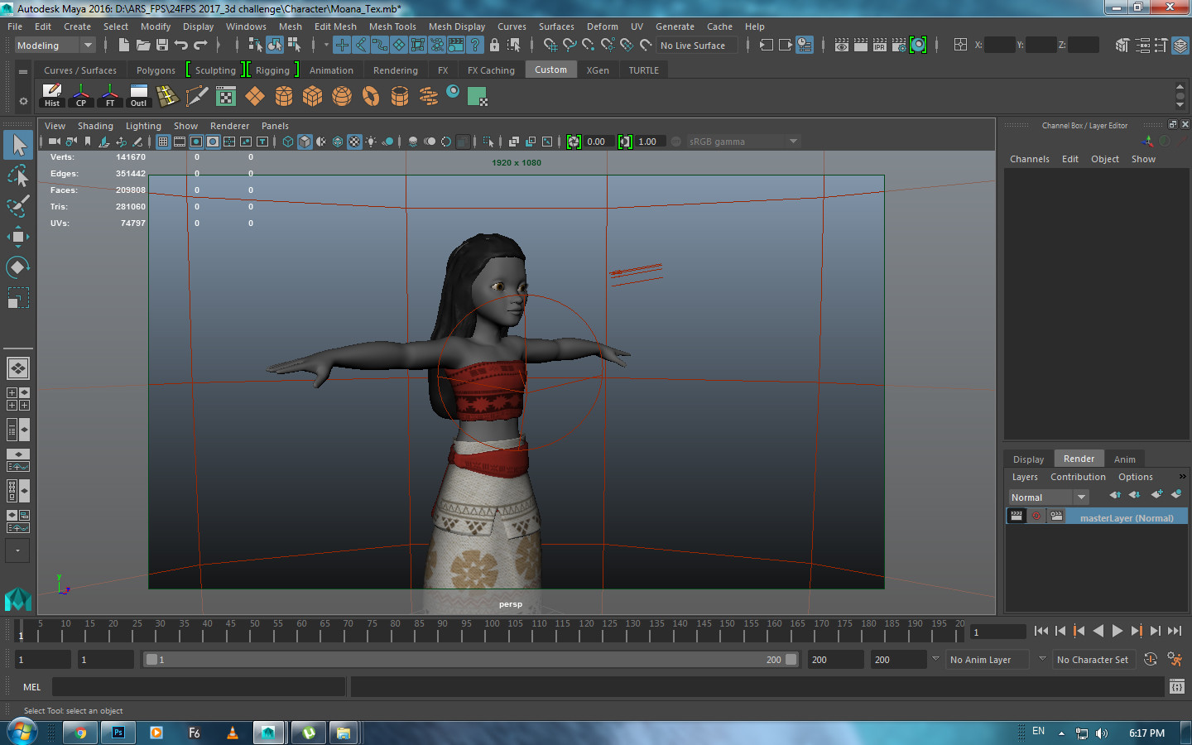Click the Hist shelf button

pos(52,96)
